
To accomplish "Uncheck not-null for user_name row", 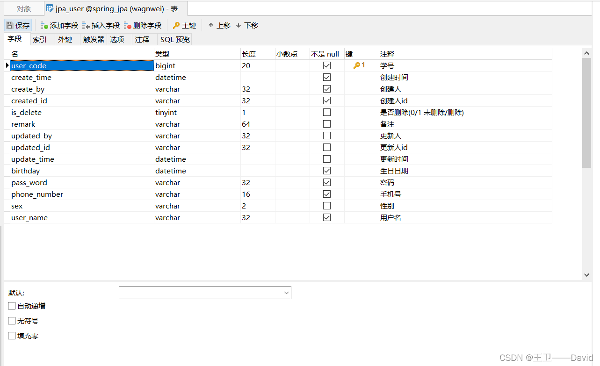I will (x=327, y=217).
